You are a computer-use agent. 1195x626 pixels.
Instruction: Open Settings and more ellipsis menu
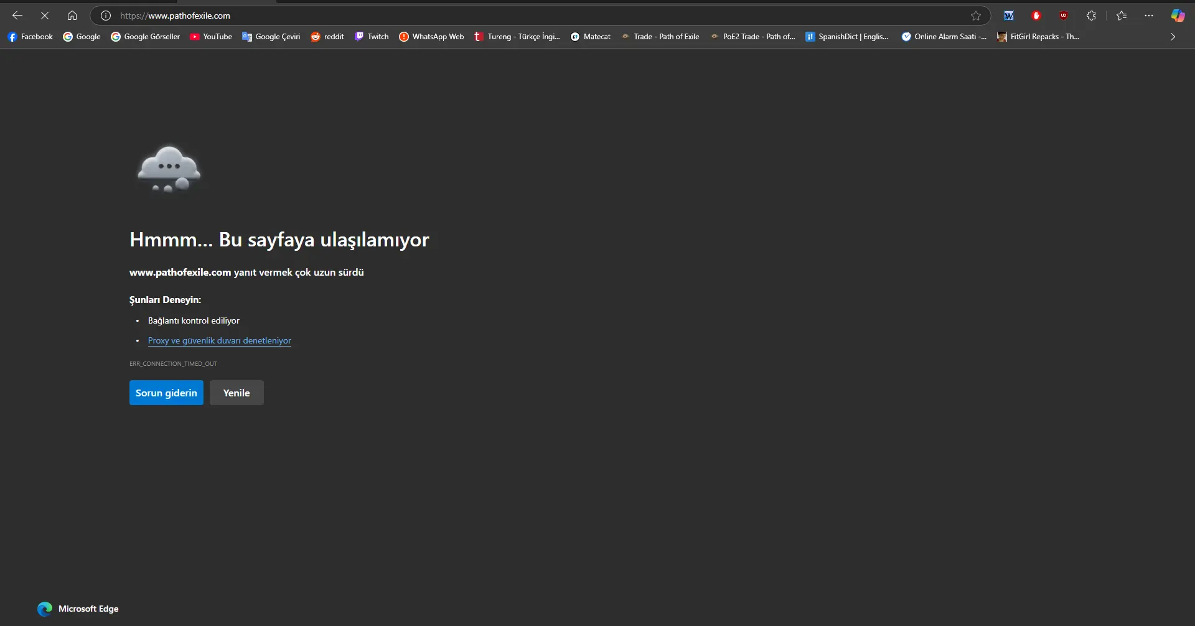[1149, 16]
